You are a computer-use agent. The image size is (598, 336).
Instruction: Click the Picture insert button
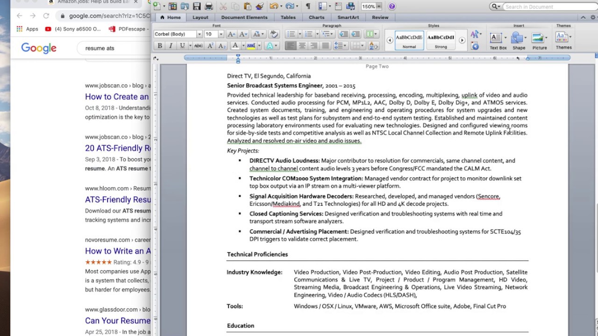[x=539, y=41]
